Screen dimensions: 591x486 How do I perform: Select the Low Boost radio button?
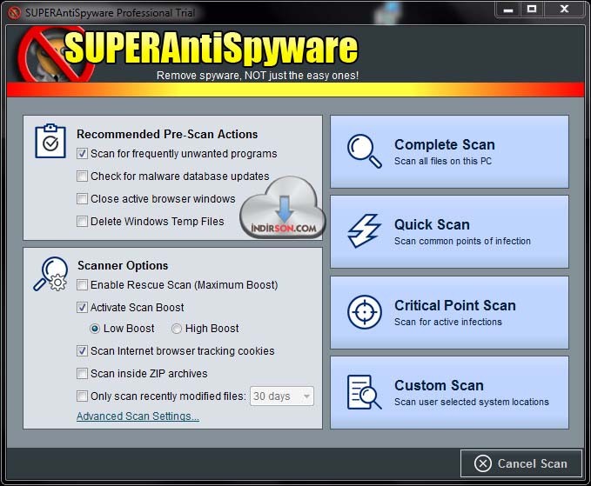coord(95,329)
